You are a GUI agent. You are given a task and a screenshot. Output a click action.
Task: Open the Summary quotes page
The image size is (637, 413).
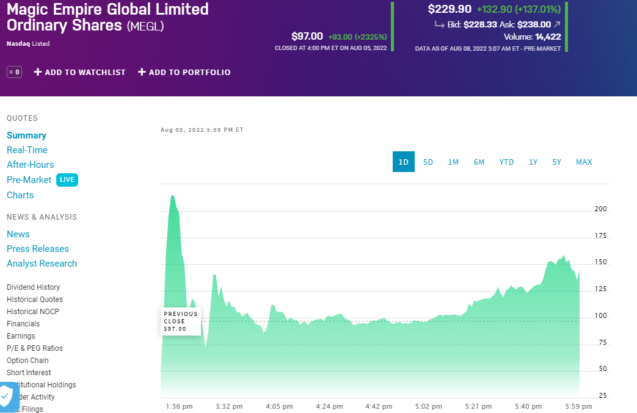pos(26,135)
